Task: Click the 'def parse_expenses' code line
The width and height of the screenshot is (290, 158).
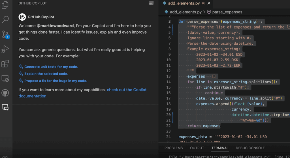Action: click(x=220, y=21)
